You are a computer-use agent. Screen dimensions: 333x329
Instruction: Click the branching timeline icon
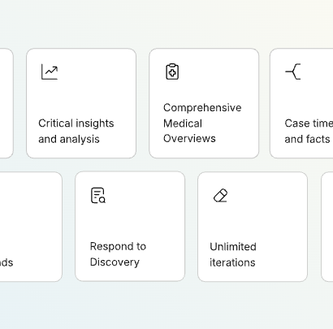pyautogui.click(x=293, y=71)
